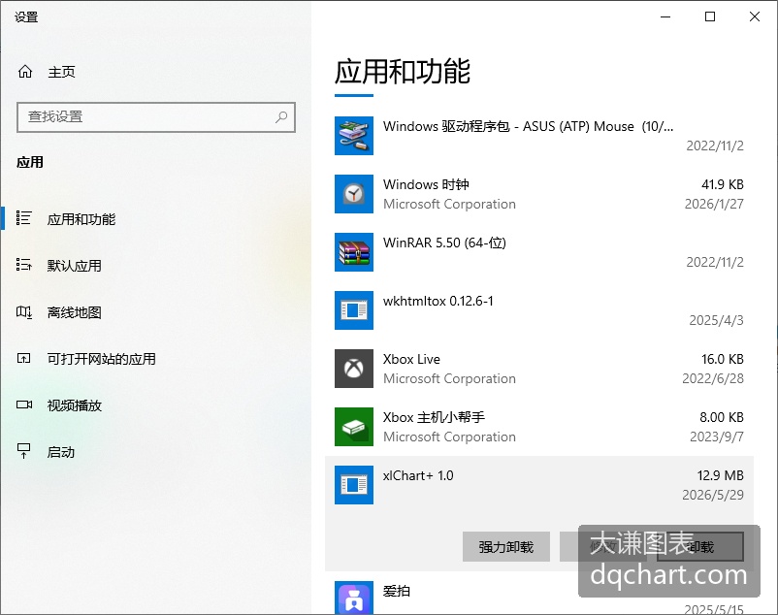The height and width of the screenshot is (615, 778).
Task: Click the 41.9 KB size value
Action: [723, 184]
